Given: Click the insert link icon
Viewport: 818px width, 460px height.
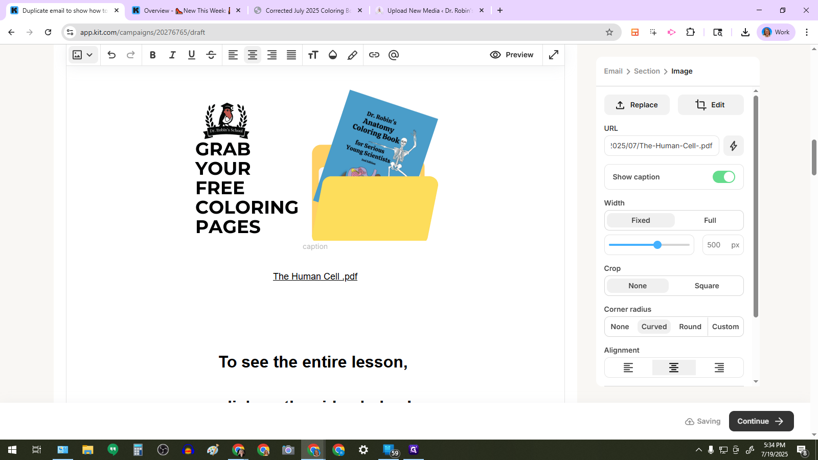Looking at the screenshot, I should 374,55.
